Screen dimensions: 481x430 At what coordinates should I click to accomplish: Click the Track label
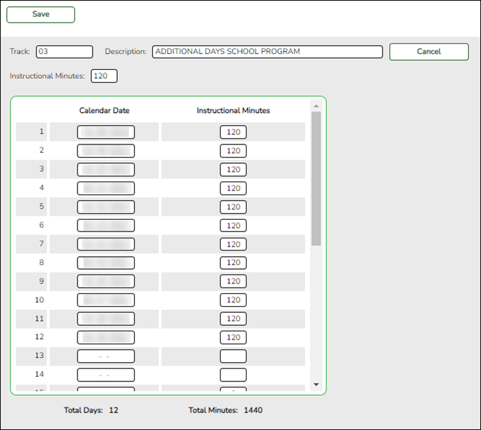pyautogui.click(x=20, y=51)
